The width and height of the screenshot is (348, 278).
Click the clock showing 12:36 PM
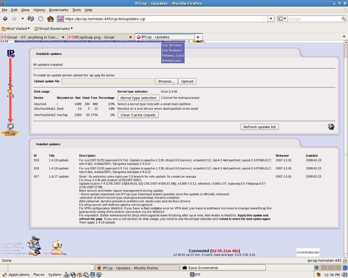332,275
